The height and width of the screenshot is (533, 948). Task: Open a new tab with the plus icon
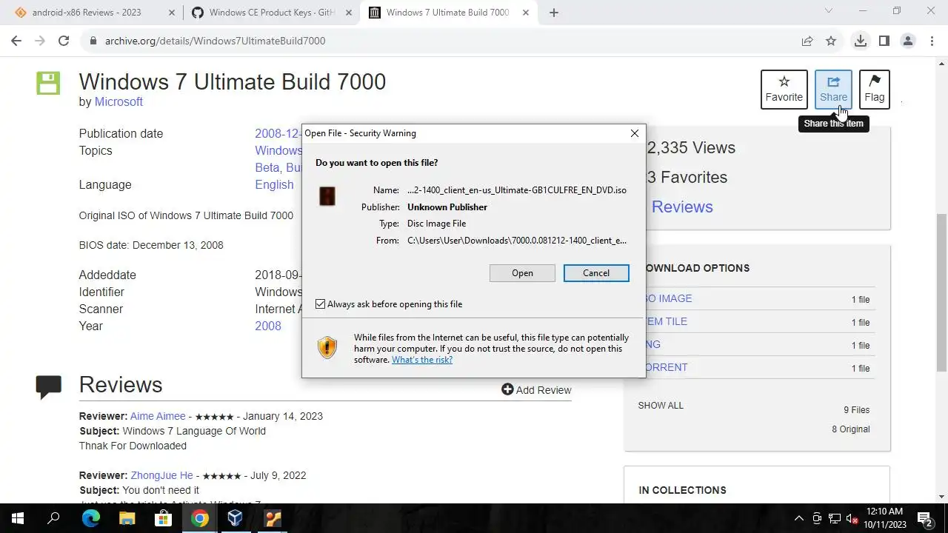coord(553,13)
